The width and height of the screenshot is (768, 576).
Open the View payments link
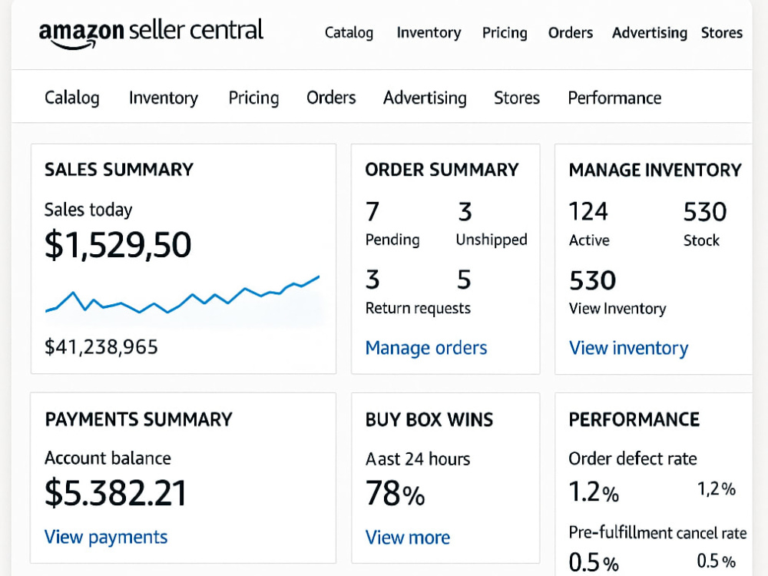coord(106,538)
